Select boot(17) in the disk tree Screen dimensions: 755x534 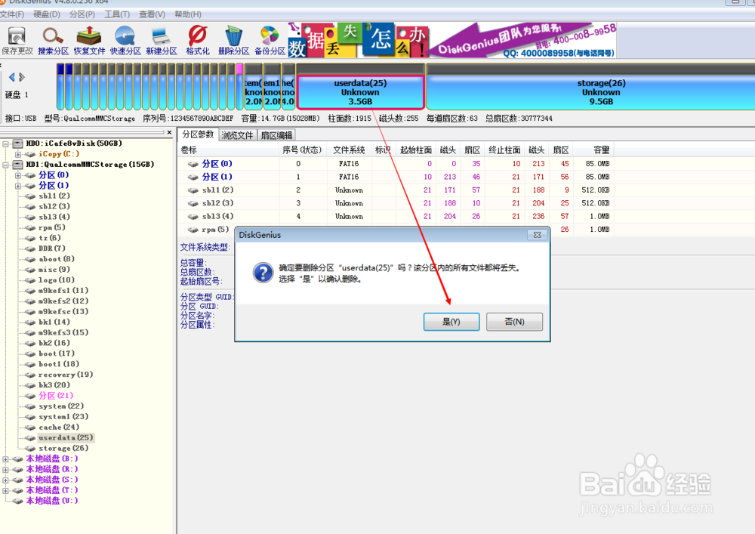point(57,354)
